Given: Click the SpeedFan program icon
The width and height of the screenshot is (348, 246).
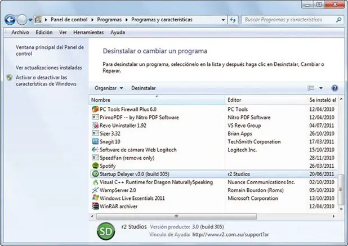Looking at the screenshot, I should 95,158.
